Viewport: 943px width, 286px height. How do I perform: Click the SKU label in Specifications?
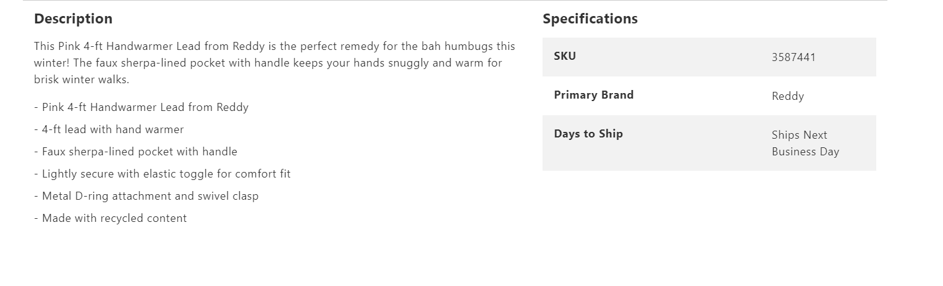(x=564, y=56)
